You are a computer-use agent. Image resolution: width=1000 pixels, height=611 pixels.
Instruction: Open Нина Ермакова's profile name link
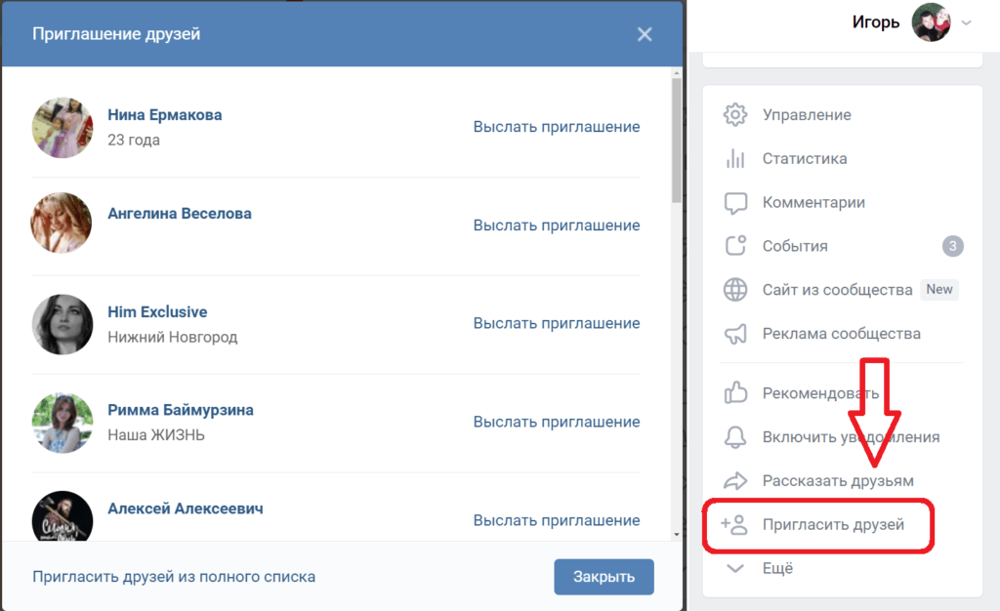[x=164, y=115]
